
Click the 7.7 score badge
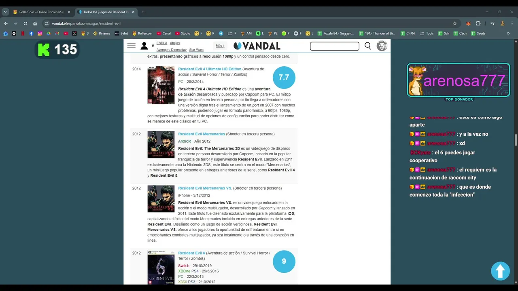pos(284,77)
